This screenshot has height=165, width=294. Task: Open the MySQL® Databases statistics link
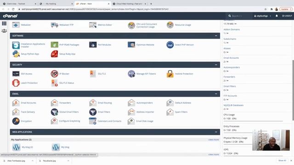pos(233,105)
